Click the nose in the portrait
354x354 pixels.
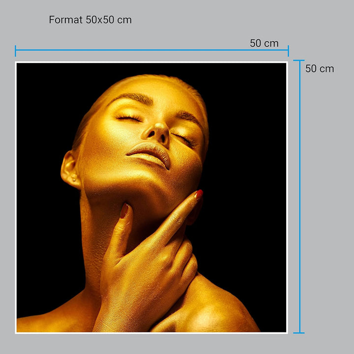tap(158, 131)
